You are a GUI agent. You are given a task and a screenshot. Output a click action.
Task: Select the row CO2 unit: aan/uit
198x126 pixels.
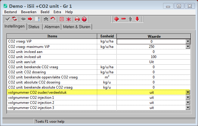(99, 62)
